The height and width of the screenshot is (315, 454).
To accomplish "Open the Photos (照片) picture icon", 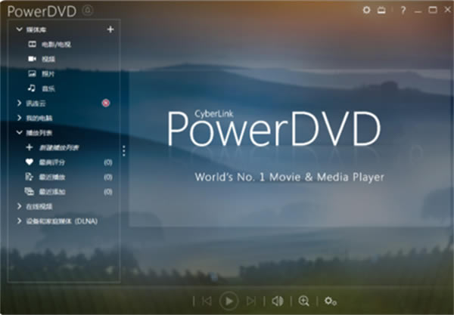I will click(32, 73).
